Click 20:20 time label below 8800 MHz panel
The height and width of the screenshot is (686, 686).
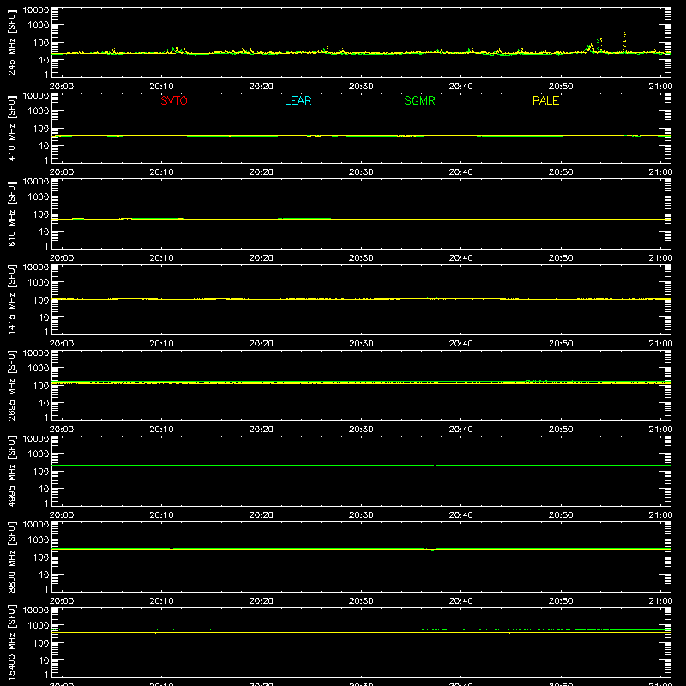click(x=262, y=601)
